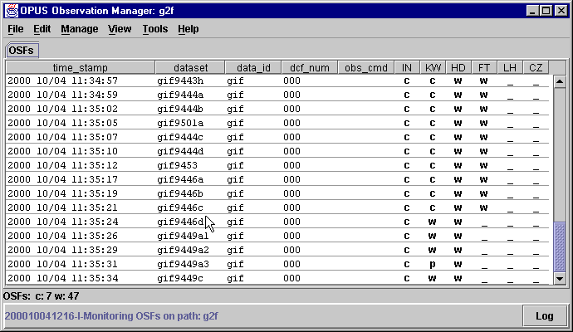The width and height of the screenshot is (573, 332).
Task: Open the Edit menu
Action: point(42,29)
